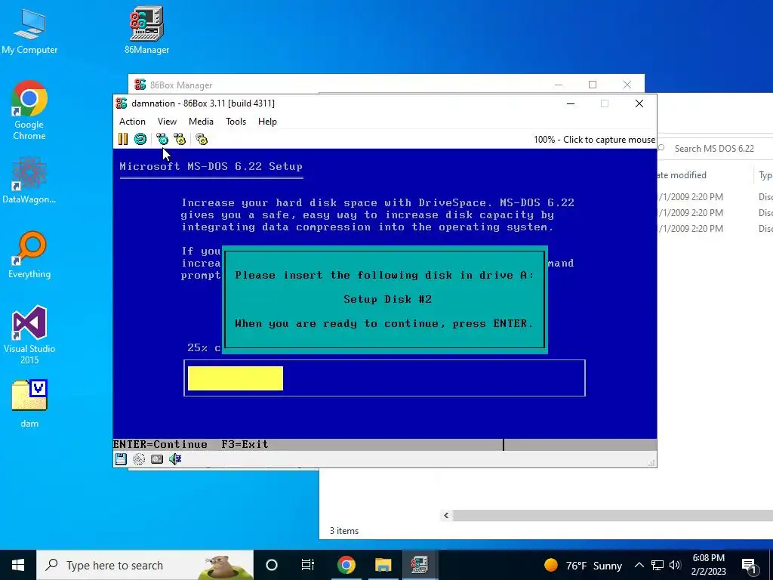This screenshot has width=773, height=580.
Task: Click '3 items' status text in Explorer
Action: point(344,531)
